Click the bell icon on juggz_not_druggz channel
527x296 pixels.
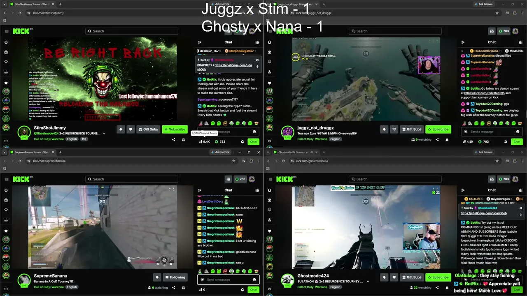(384, 129)
